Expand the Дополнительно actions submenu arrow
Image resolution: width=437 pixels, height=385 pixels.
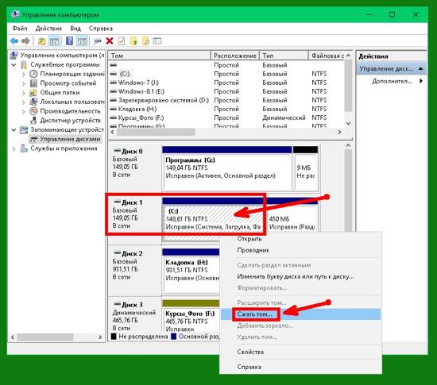click(x=421, y=81)
